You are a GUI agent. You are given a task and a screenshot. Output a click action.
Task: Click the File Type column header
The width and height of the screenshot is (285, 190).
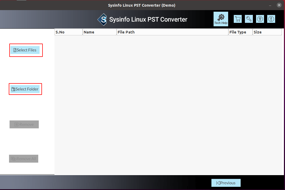240,32
